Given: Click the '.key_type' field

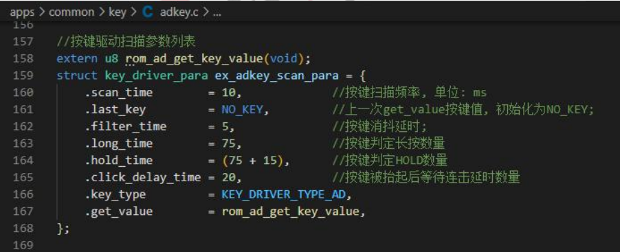Looking at the screenshot, I should [x=115, y=195].
